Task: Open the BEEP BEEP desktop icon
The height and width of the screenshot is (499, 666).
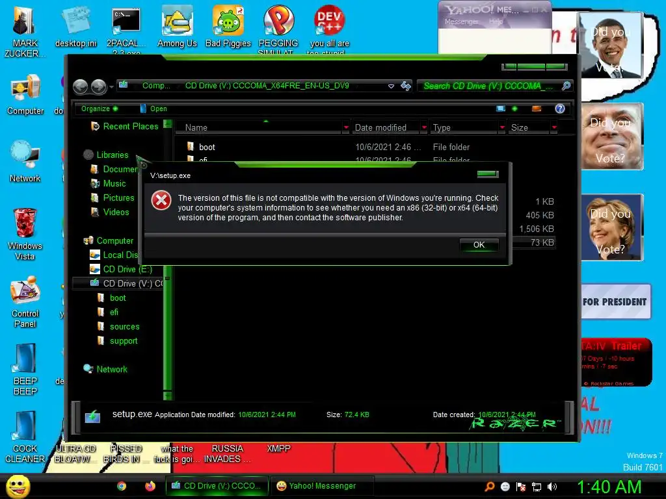Action: [25, 369]
